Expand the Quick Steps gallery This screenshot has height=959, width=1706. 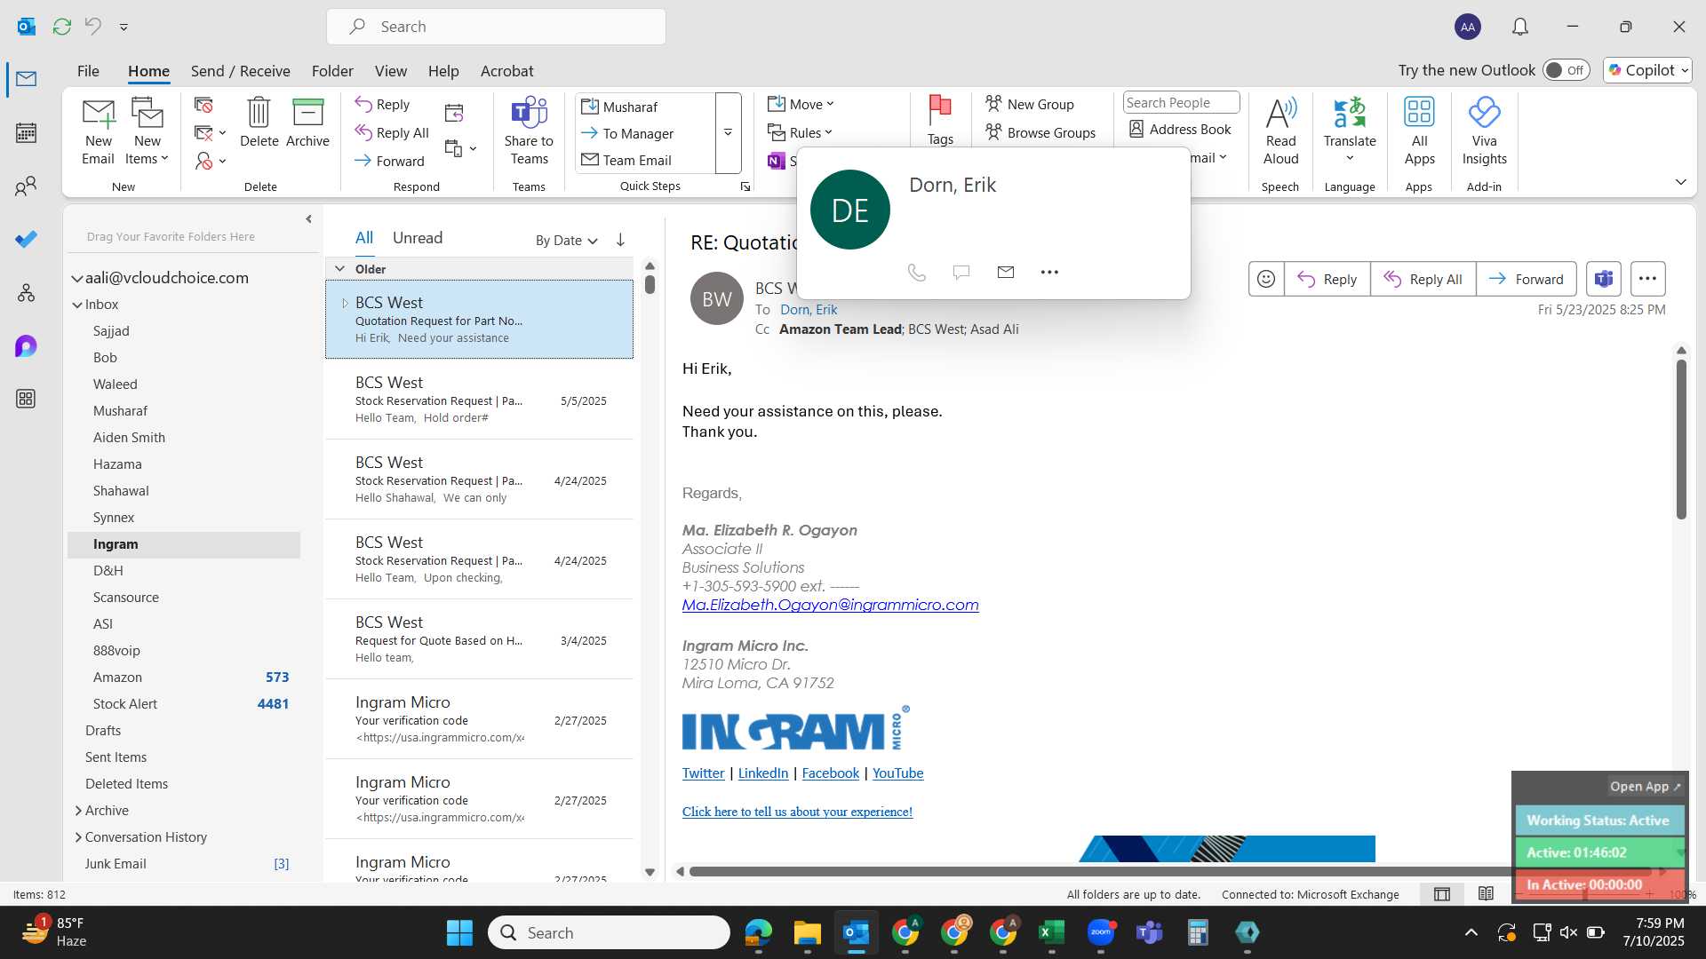(728, 133)
